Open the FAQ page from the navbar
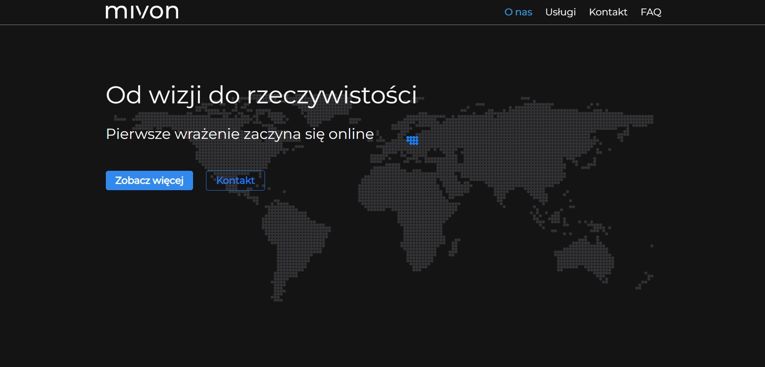 651,12
